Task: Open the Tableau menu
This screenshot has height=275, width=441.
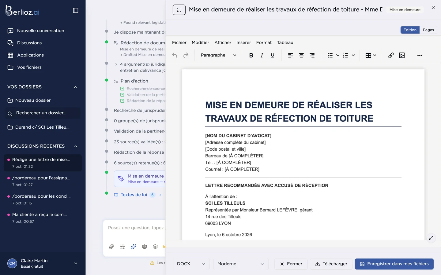Action: [285, 42]
